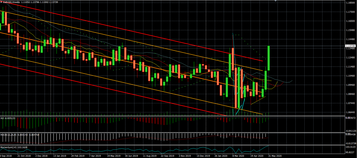
Task: Click the 19 May 2019 date label
Action: point(114,156)
